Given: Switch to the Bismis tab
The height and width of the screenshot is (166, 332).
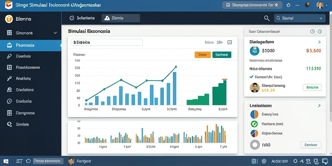Looking at the screenshot, I should point(121,18).
